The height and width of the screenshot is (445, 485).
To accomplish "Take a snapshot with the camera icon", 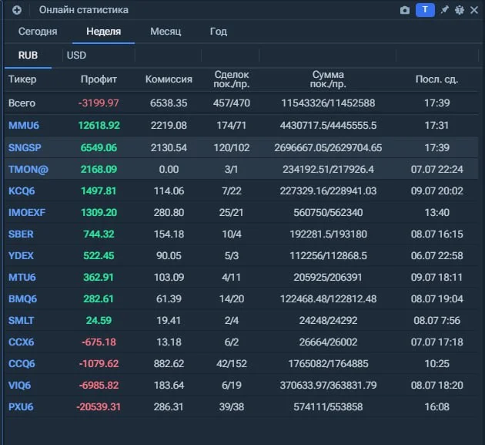I will [405, 10].
